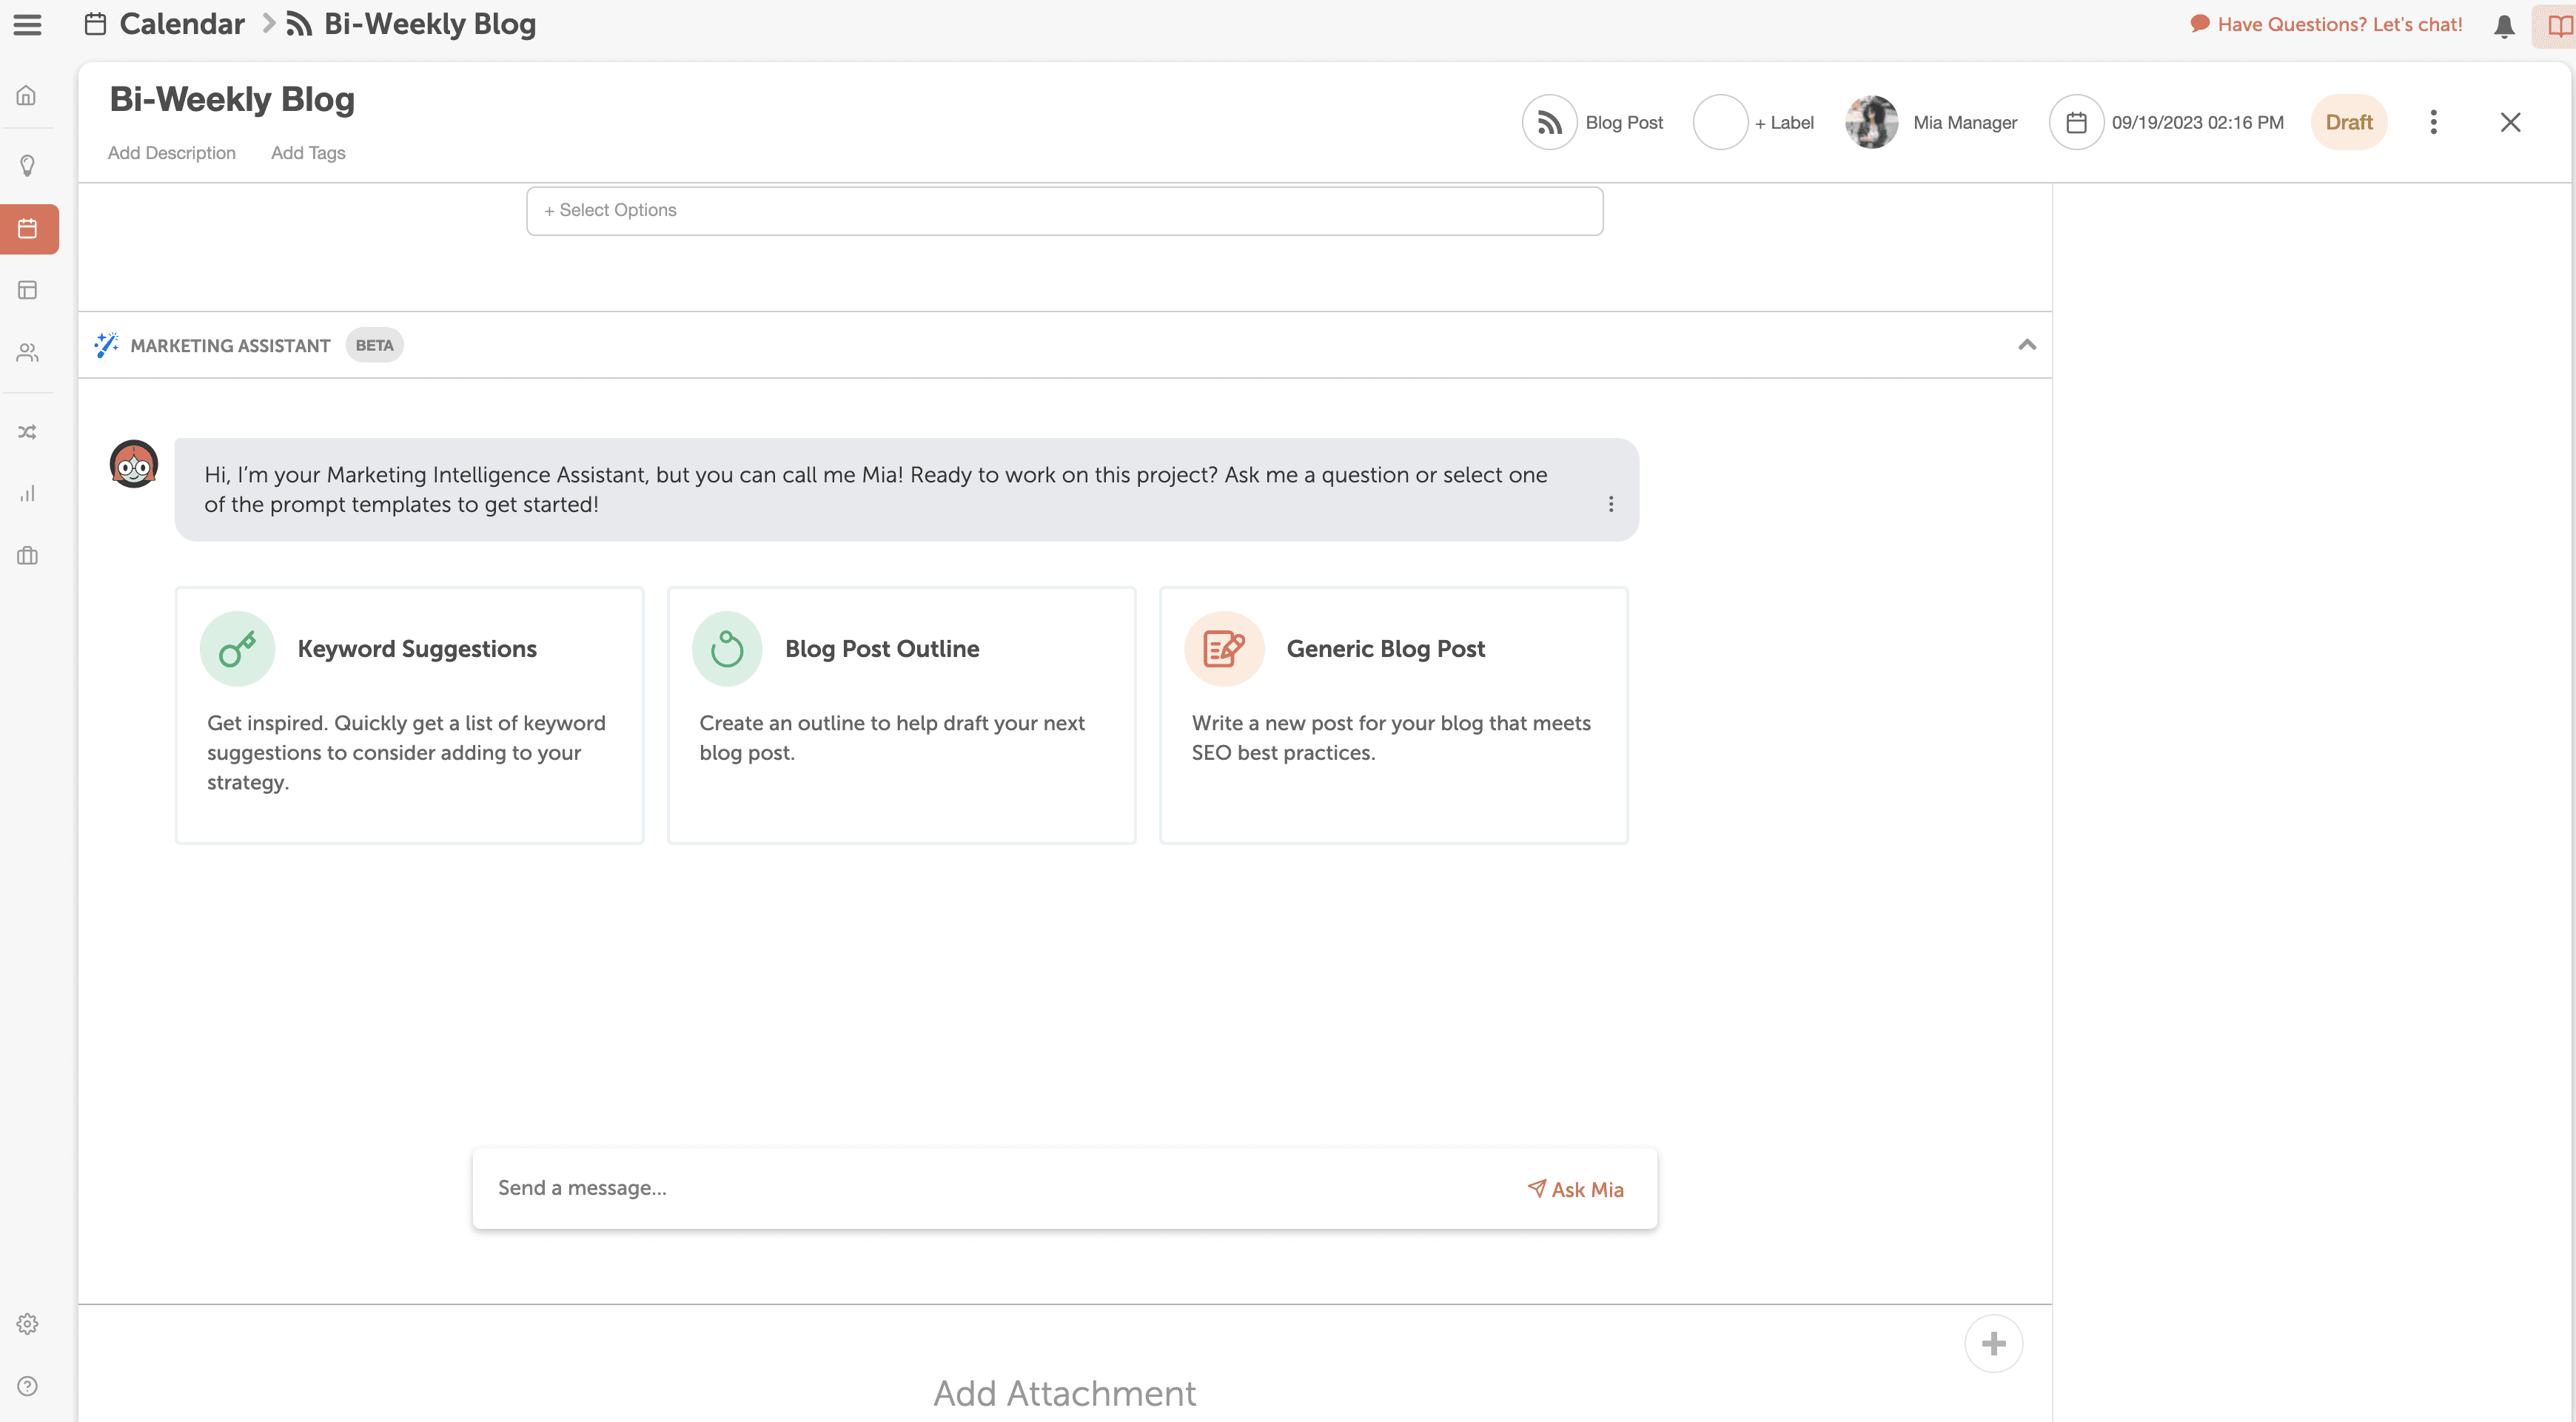This screenshot has height=1422, width=2576.
Task: Open the Board view icon below Calendar
Action: click(x=27, y=290)
